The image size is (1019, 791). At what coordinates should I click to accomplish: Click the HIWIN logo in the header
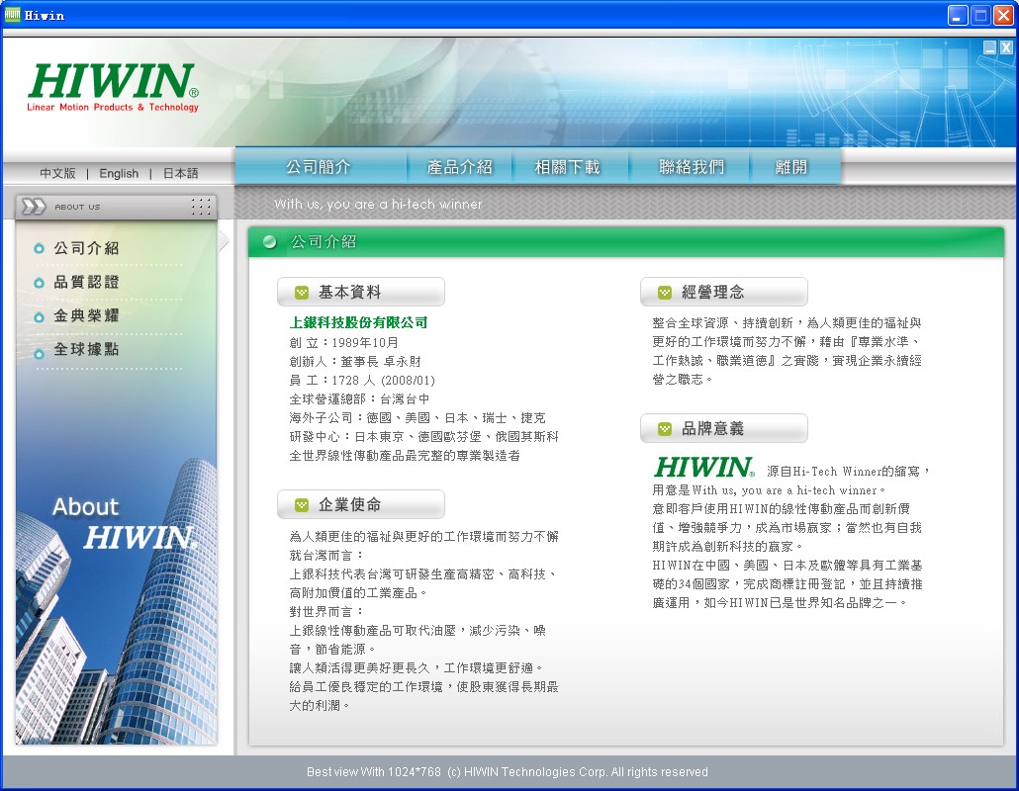[x=113, y=88]
